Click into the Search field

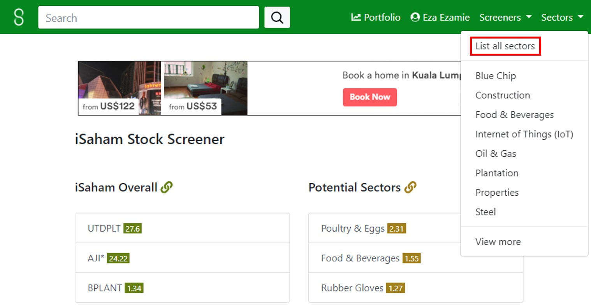pyautogui.click(x=148, y=18)
